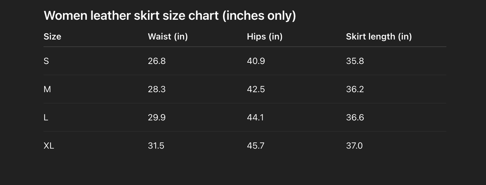Click the Size column header
486x185 pixels.
click(52, 37)
